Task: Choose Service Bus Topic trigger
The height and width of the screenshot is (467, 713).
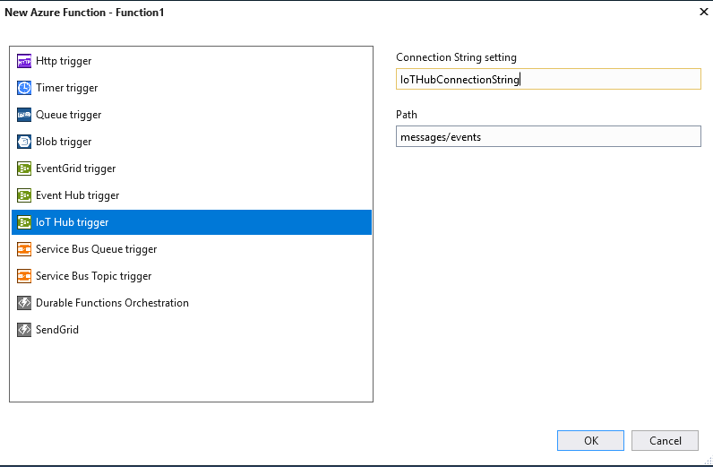Action: pyautogui.click(x=94, y=276)
